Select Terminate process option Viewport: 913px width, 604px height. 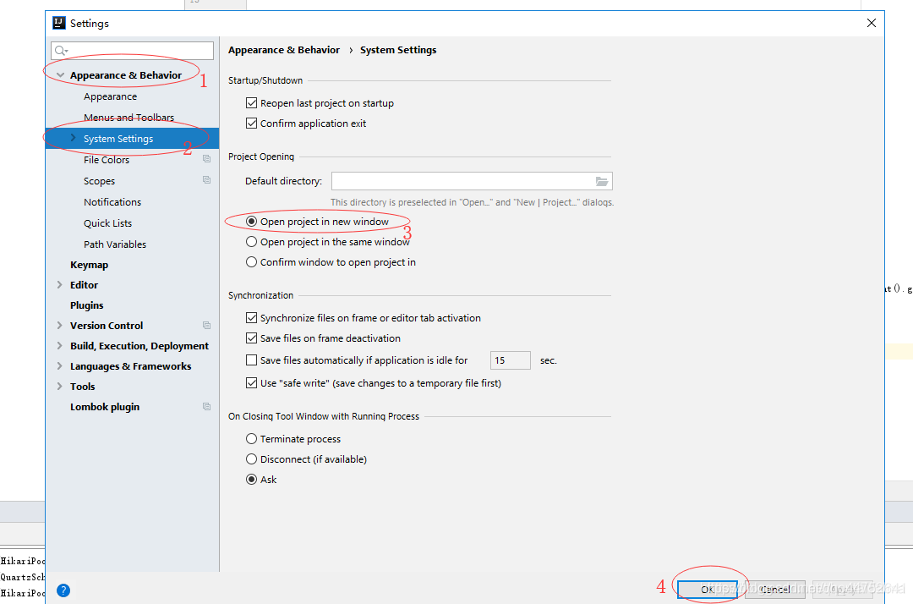252,438
